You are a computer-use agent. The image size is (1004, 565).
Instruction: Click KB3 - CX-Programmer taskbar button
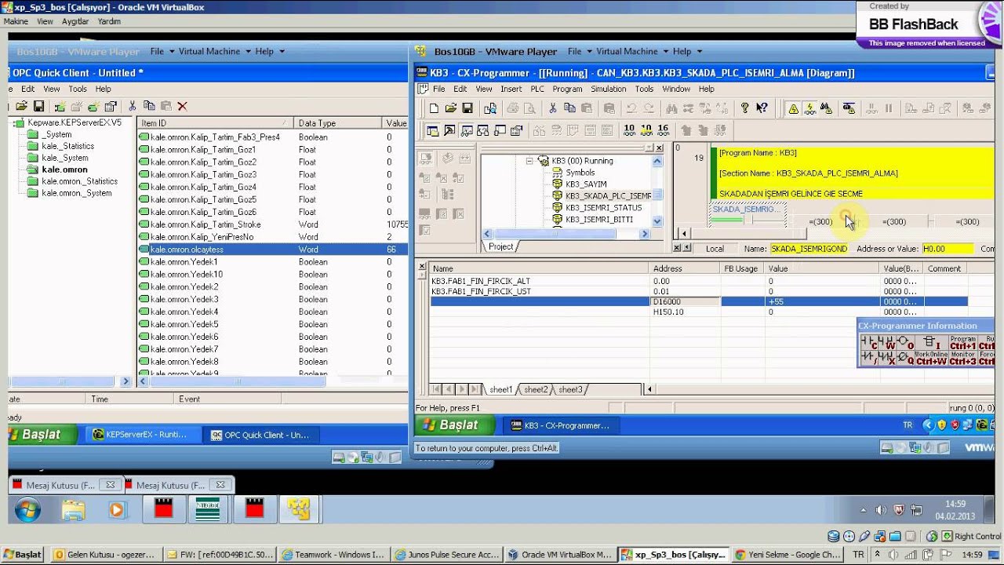point(560,425)
